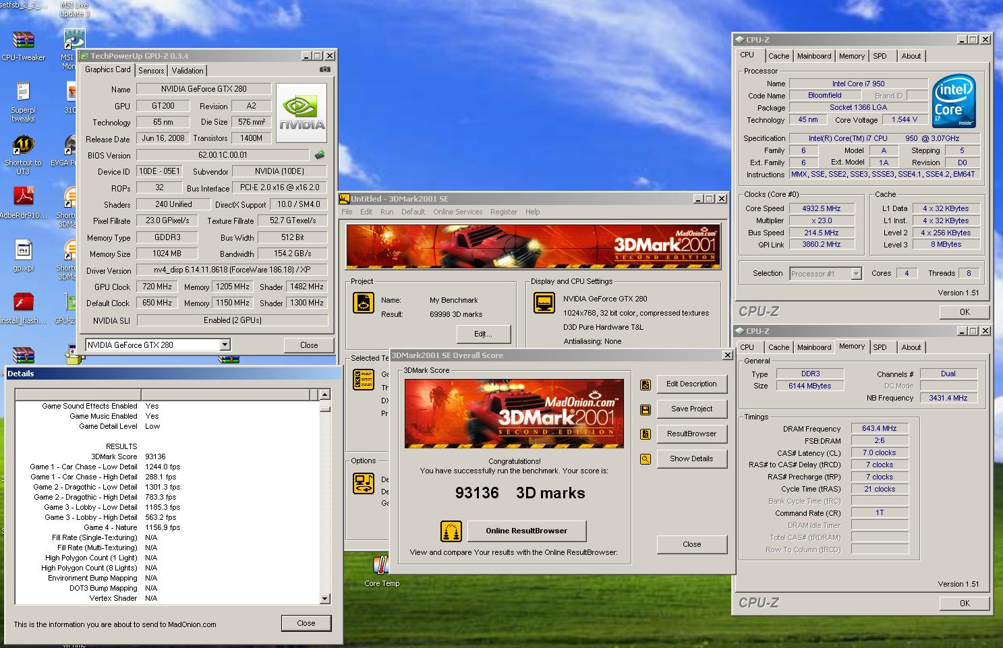Screen dimensions: 1003x648
Task: Click the Show Details magnifier icon
Action: (646, 459)
